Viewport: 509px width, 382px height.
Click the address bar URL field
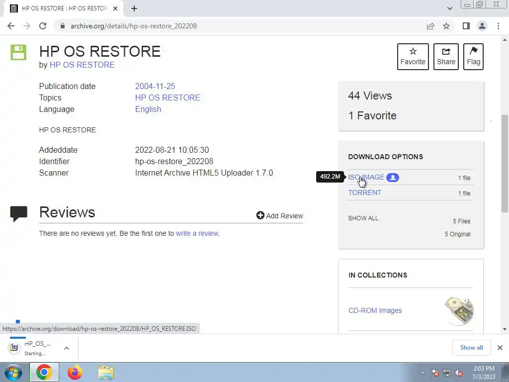(x=240, y=26)
